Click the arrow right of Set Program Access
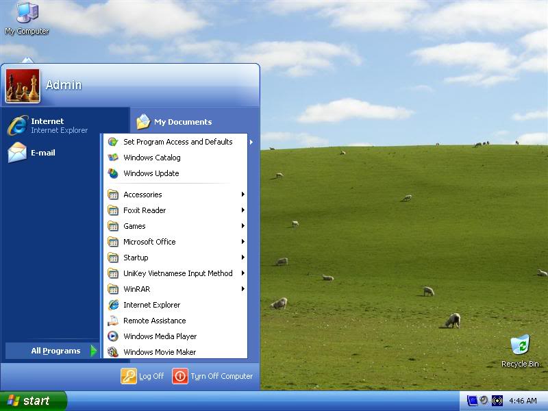Image resolution: width=548 pixels, height=411 pixels. pyautogui.click(x=251, y=142)
